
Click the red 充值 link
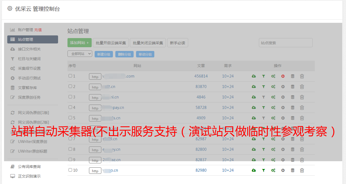click(x=38, y=30)
